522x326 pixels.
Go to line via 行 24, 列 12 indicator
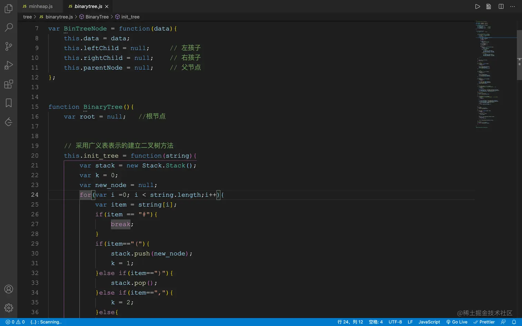click(x=350, y=322)
